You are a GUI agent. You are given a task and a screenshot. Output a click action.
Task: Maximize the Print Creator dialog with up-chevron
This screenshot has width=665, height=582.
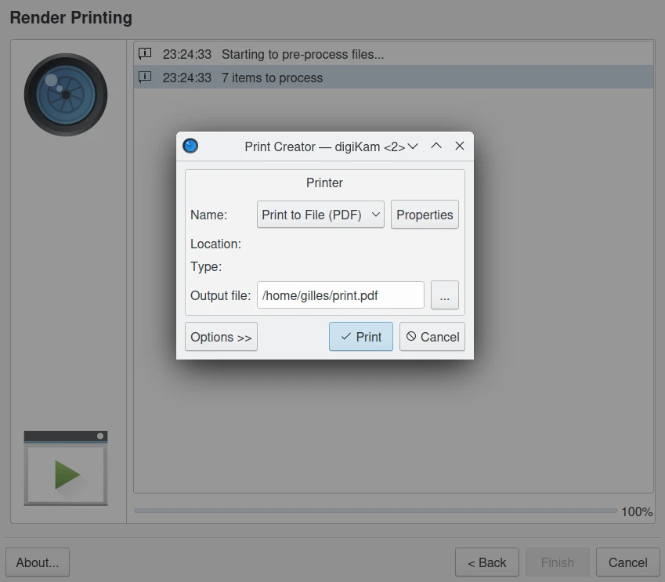(x=436, y=146)
